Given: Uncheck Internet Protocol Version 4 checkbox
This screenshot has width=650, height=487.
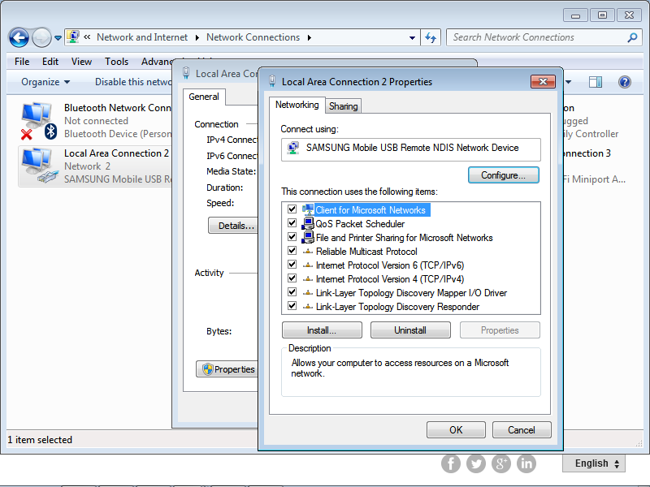Looking at the screenshot, I should click(x=292, y=278).
